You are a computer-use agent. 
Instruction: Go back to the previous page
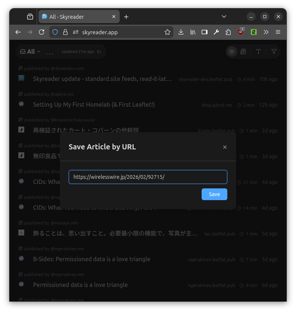point(18,32)
